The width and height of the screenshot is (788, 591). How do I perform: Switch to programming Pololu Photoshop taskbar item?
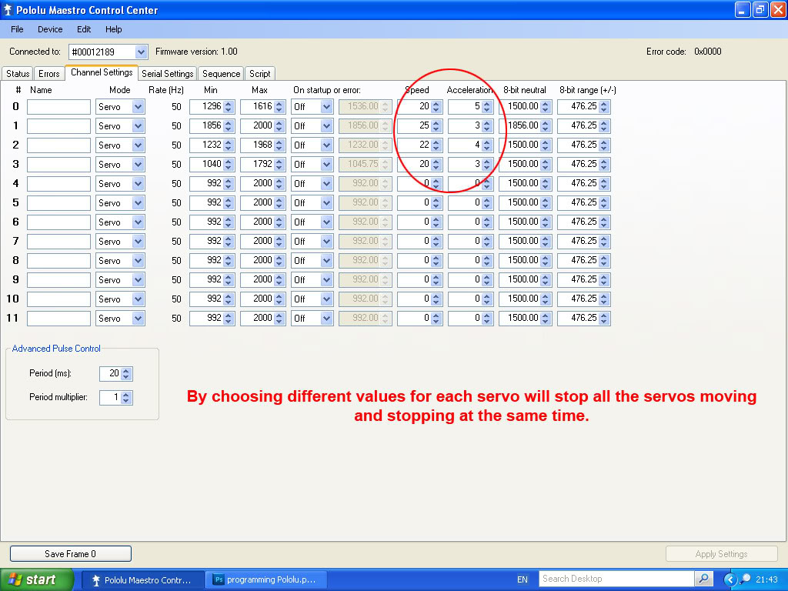267,580
